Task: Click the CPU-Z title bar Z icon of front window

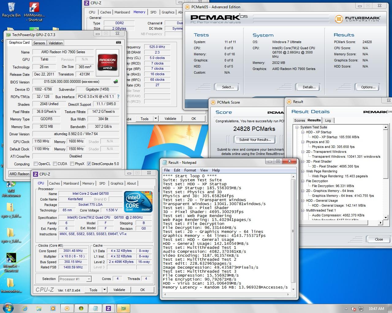Action: (36, 174)
